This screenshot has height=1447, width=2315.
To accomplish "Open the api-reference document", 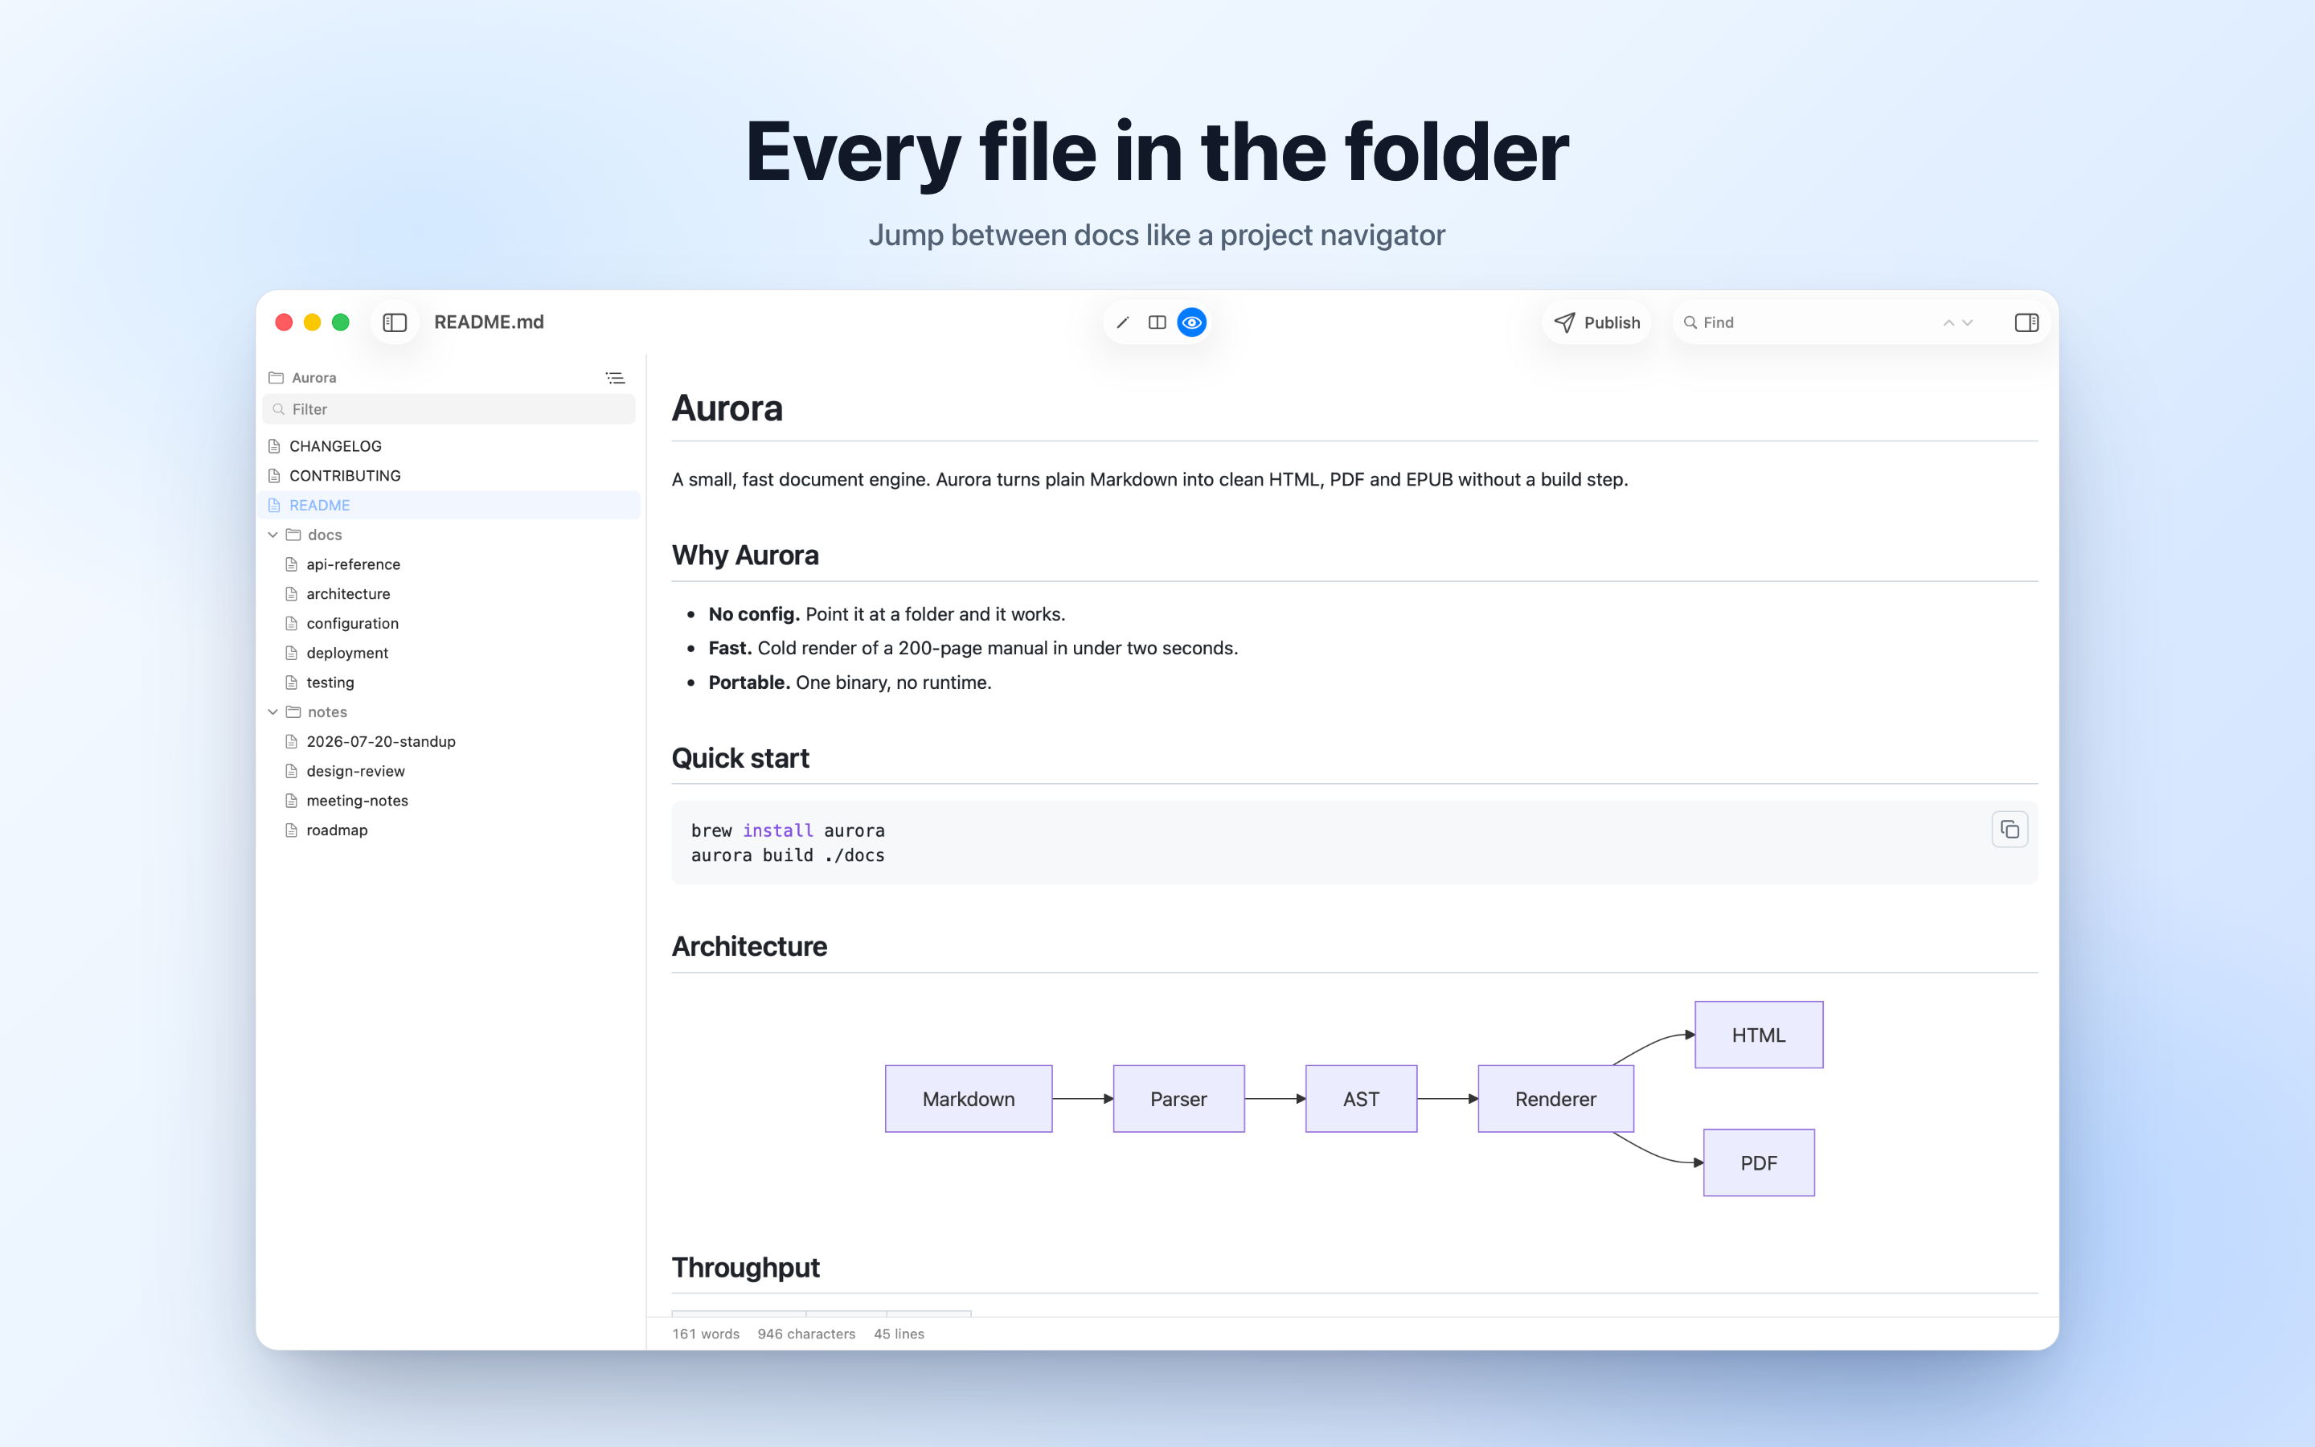I will 449,564.
